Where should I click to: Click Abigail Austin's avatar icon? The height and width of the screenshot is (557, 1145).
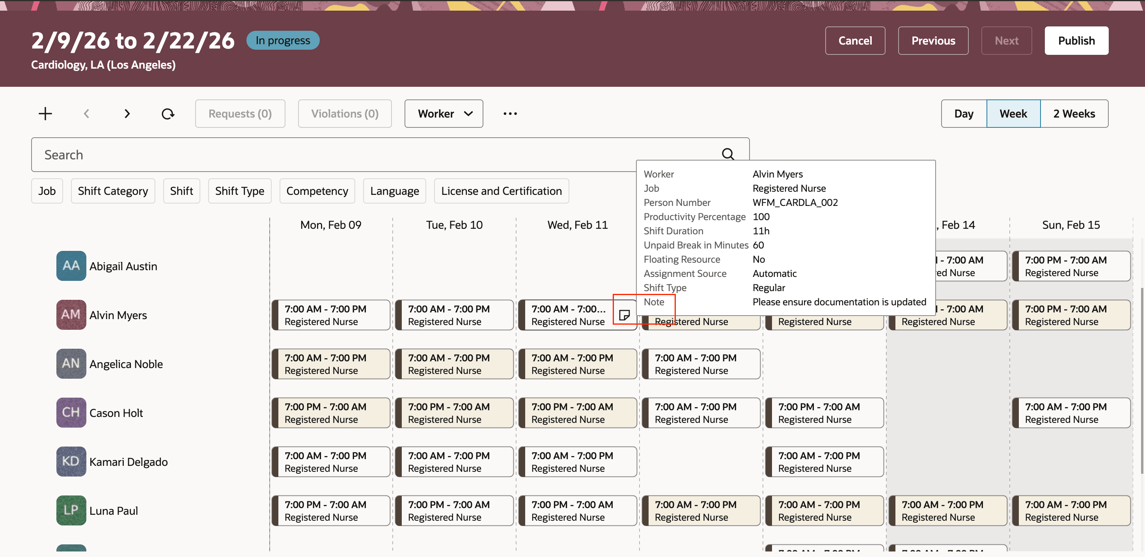pos(71,265)
